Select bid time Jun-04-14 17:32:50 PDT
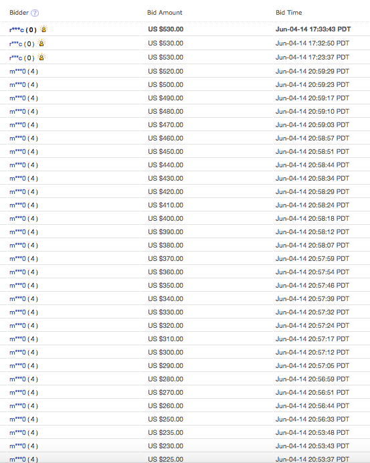 312,43
